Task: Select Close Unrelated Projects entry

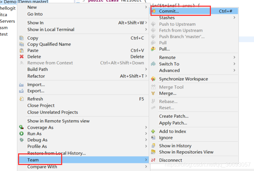Action: tap(53, 112)
